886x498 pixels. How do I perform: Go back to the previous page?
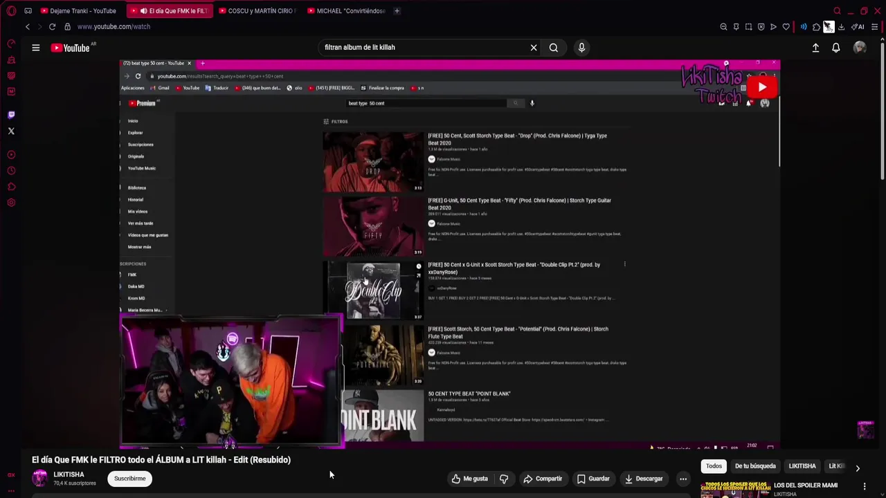pyautogui.click(x=28, y=26)
